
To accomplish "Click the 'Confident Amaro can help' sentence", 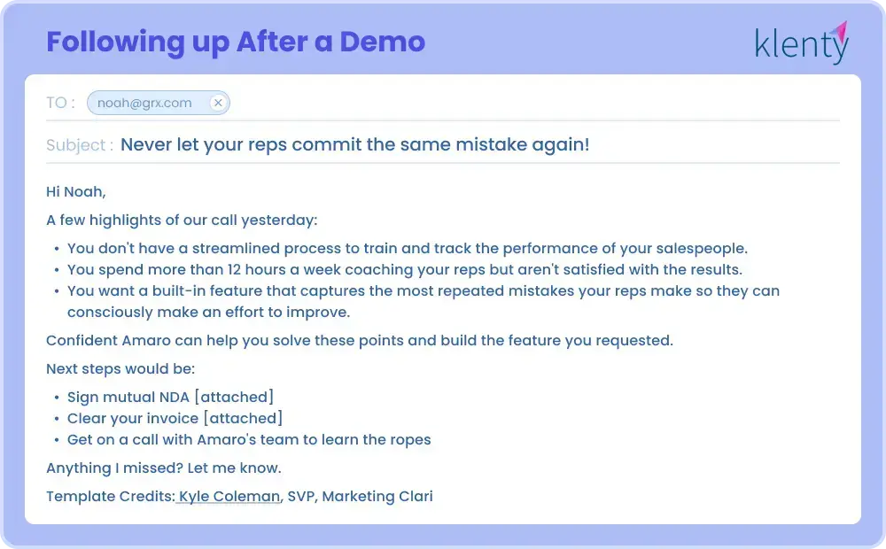I will click(x=359, y=340).
